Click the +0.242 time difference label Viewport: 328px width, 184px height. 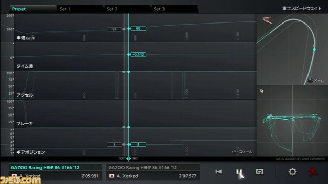[138, 55]
